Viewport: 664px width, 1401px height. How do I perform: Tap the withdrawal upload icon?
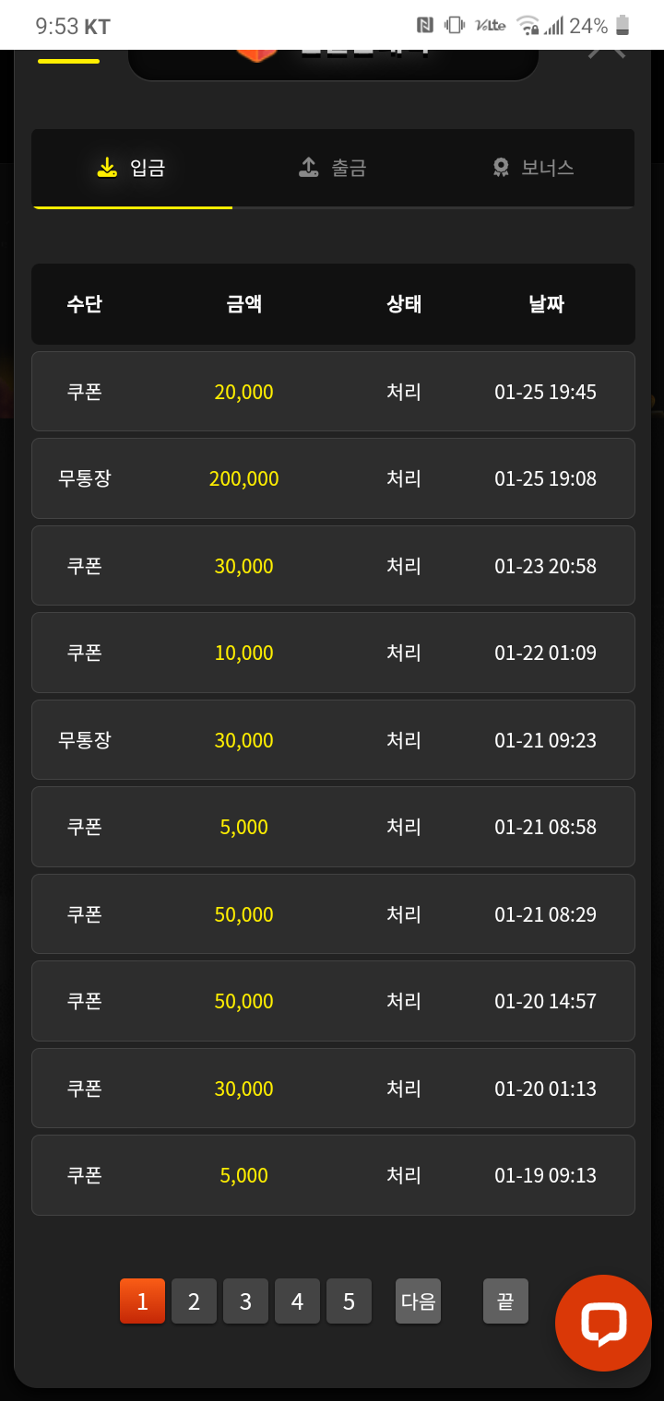tap(309, 168)
